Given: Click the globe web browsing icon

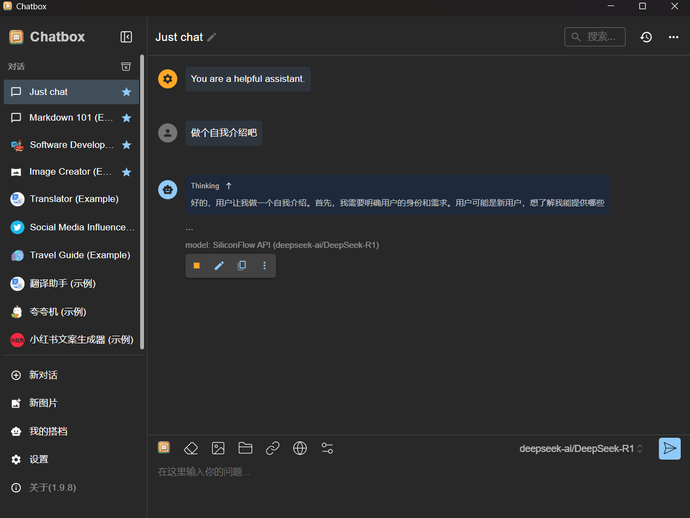Looking at the screenshot, I should (300, 448).
